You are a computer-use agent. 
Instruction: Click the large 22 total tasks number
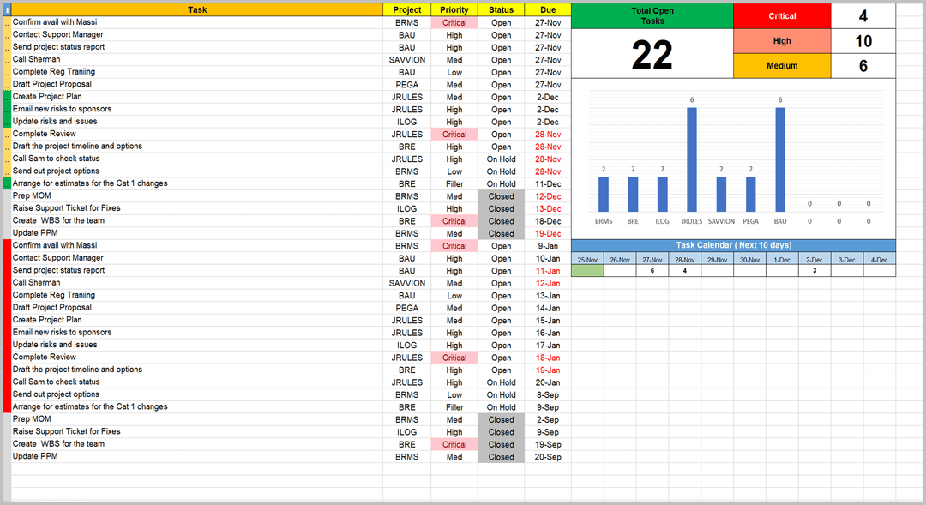652,55
